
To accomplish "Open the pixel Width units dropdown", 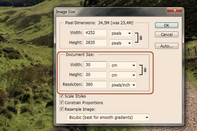I will [x=121, y=33].
